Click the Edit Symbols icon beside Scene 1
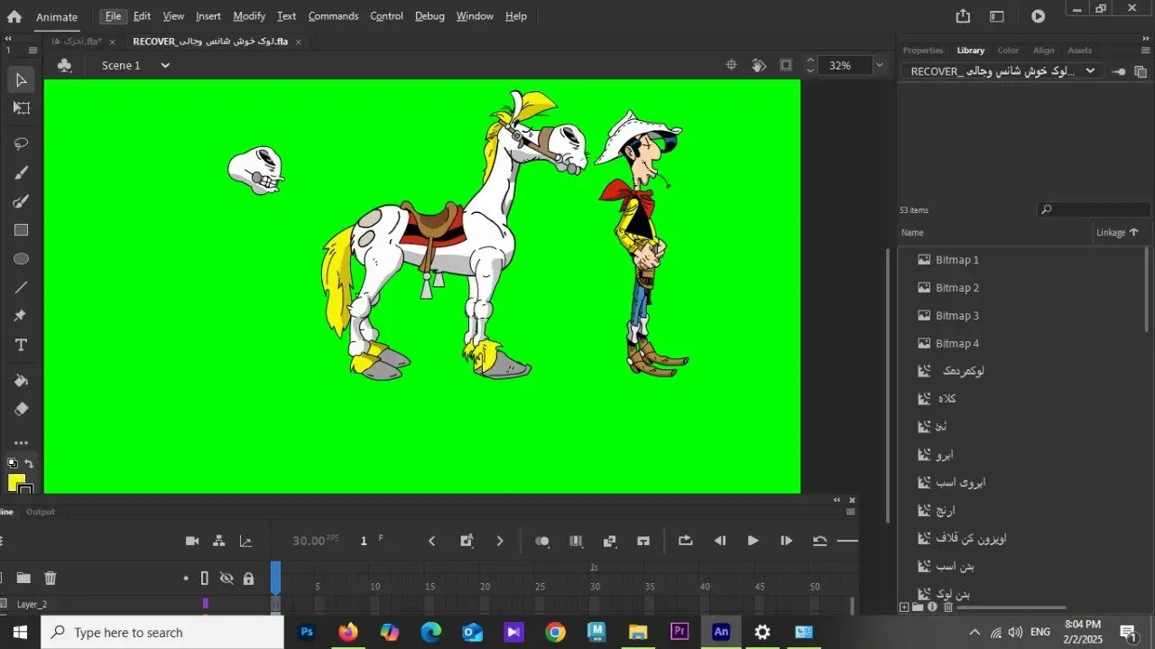The width and height of the screenshot is (1155, 649). tap(65, 65)
